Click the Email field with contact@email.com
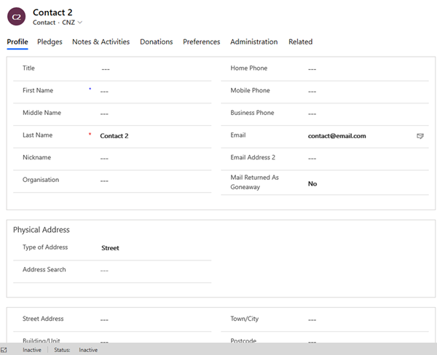This screenshot has height=355, width=437. click(357, 136)
